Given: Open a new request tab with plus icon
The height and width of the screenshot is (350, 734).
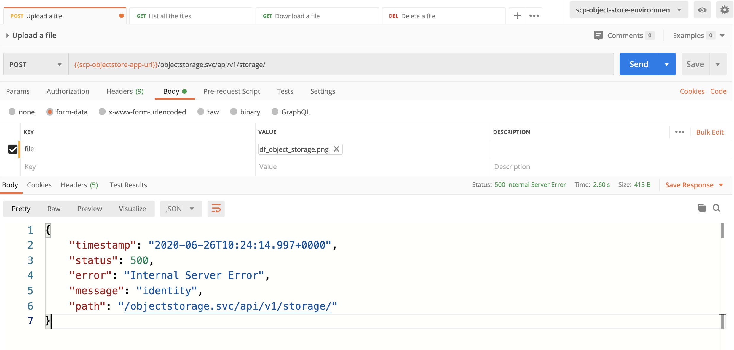Looking at the screenshot, I should (x=517, y=16).
